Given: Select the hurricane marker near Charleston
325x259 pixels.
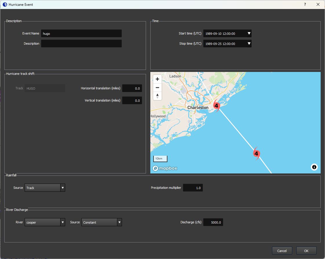Looking at the screenshot, I should (x=216, y=106).
